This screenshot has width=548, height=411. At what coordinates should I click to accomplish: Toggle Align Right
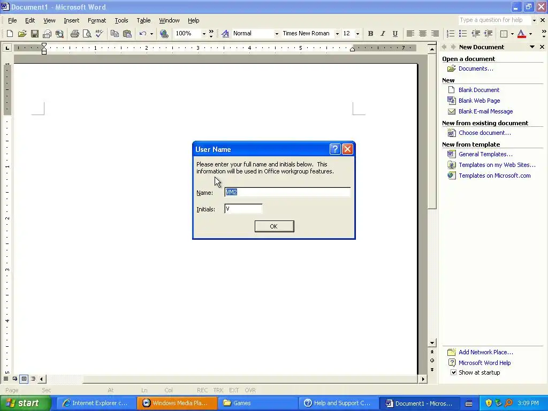[435, 34]
